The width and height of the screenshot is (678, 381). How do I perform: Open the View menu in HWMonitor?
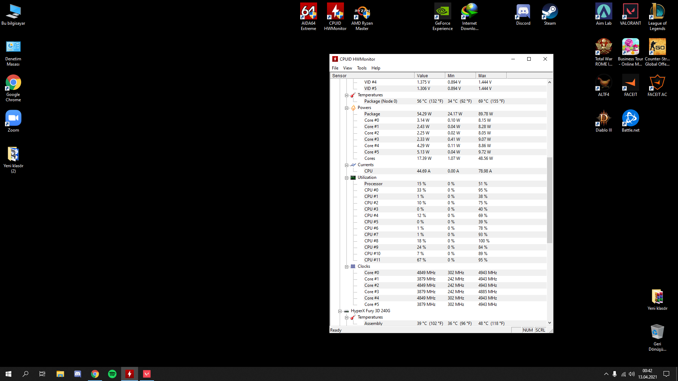(347, 68)
